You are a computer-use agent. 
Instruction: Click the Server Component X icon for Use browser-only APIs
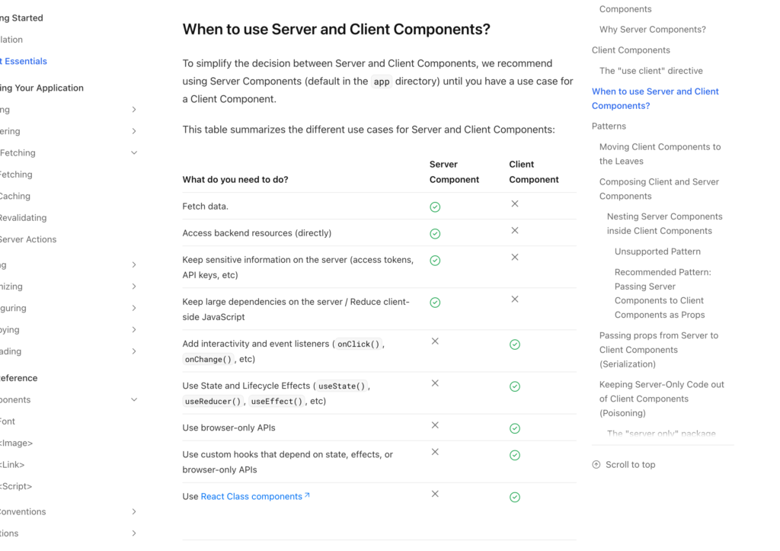click(x=435, y=425)
